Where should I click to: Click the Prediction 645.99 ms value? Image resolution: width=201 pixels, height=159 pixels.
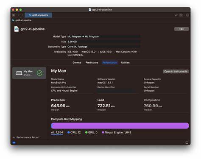point(60,106)
